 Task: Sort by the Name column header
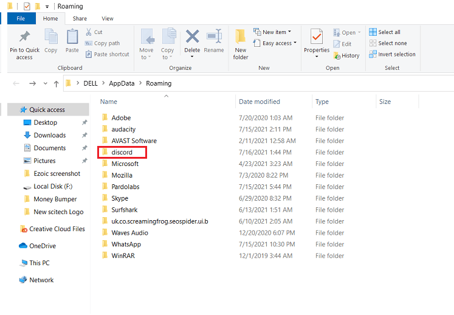click(x=109, y=102)
